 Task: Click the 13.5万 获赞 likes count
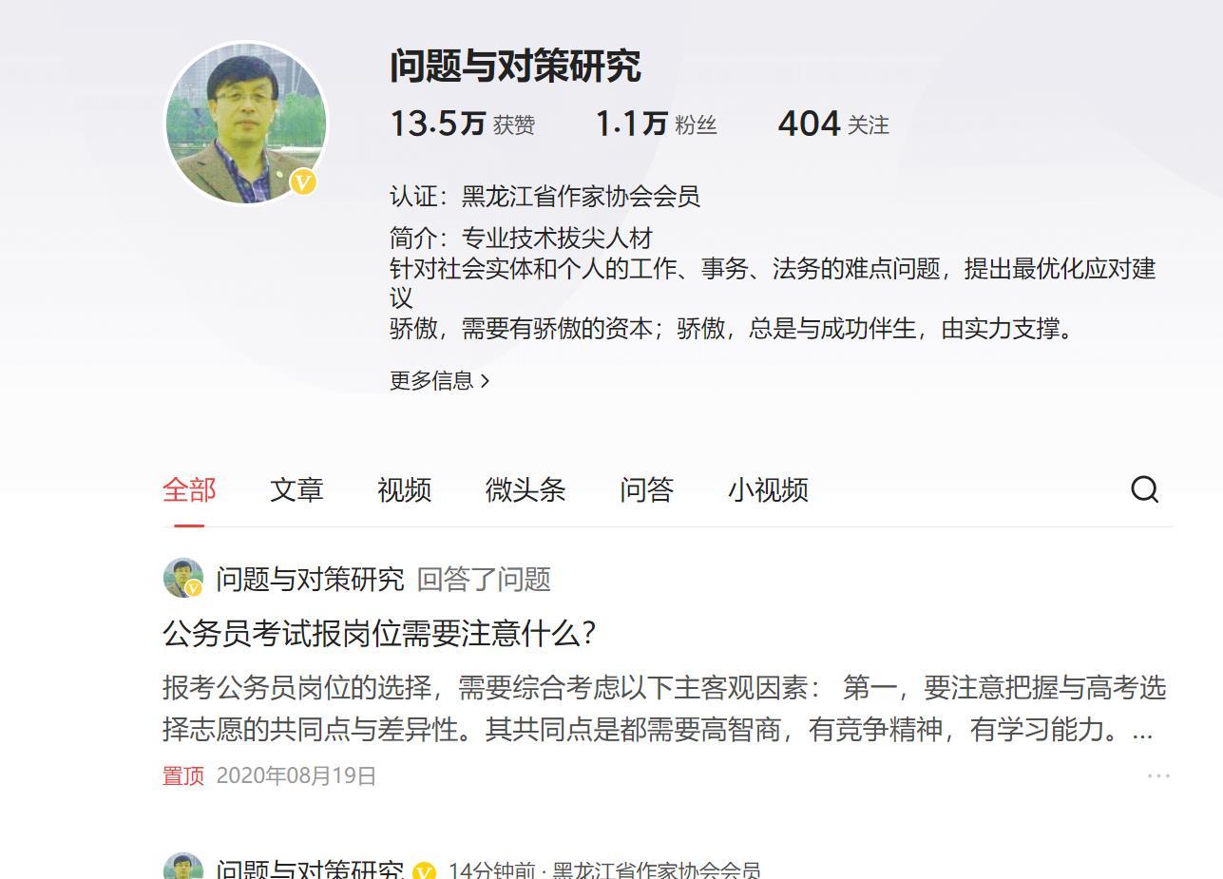(463, 124)
